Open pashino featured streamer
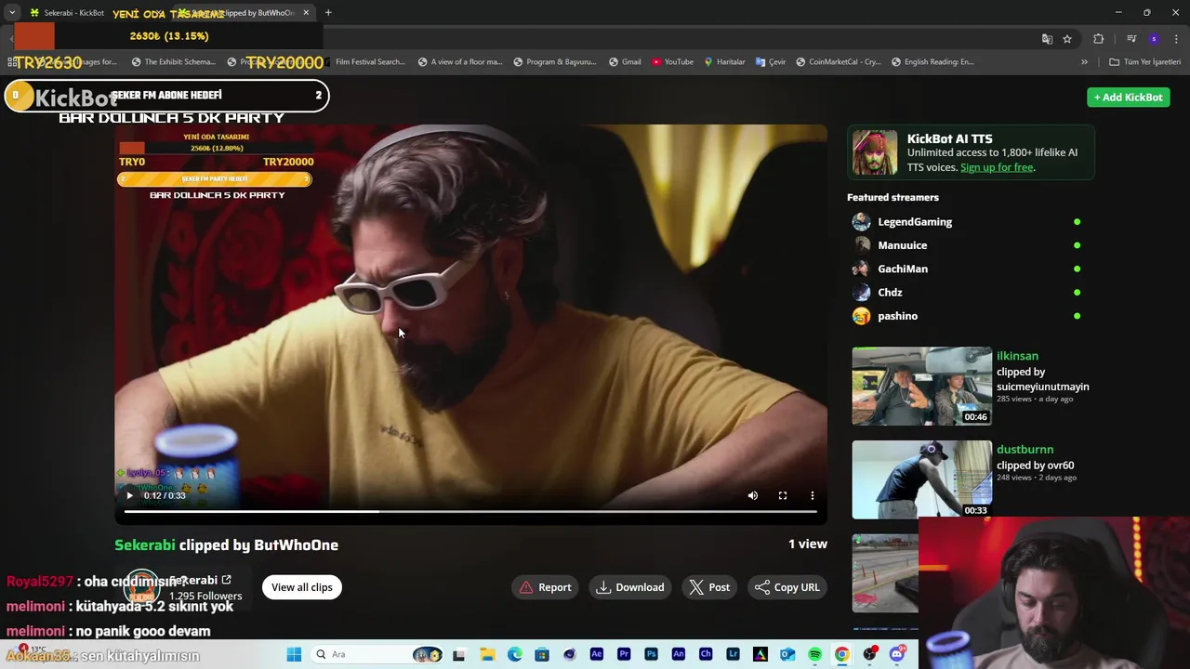 [x=897, y=316]
